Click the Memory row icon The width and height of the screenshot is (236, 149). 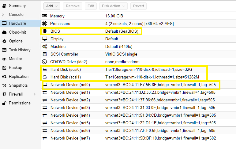coord(45,16)
